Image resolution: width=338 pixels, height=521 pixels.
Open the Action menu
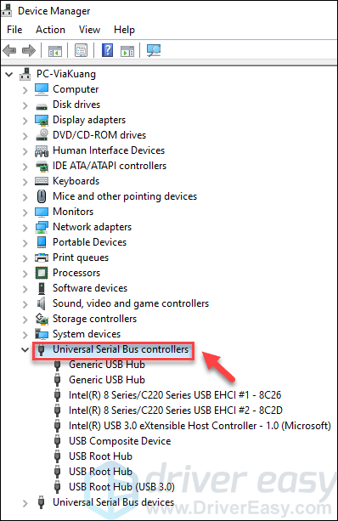pyautogui.click(x=50, y=30)
